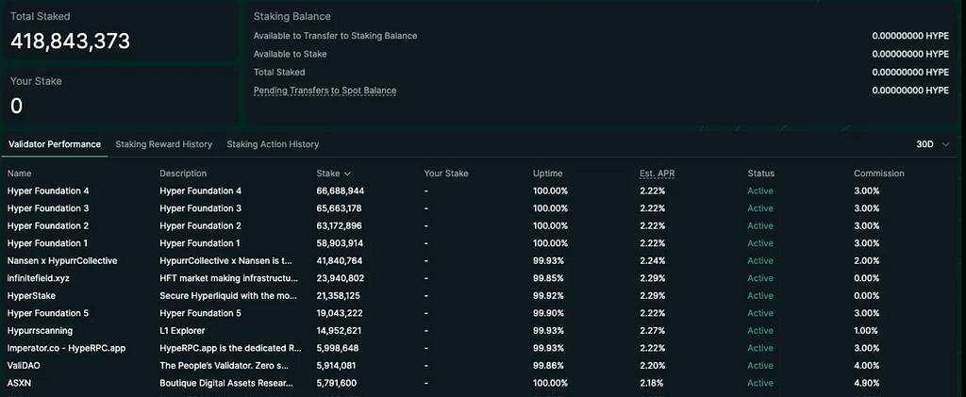Click commission 2.00% for Nansen x HypurrCollective
The height and width of the screenshot is (397, 966).
pyautogui.click(x=866, y=260)
